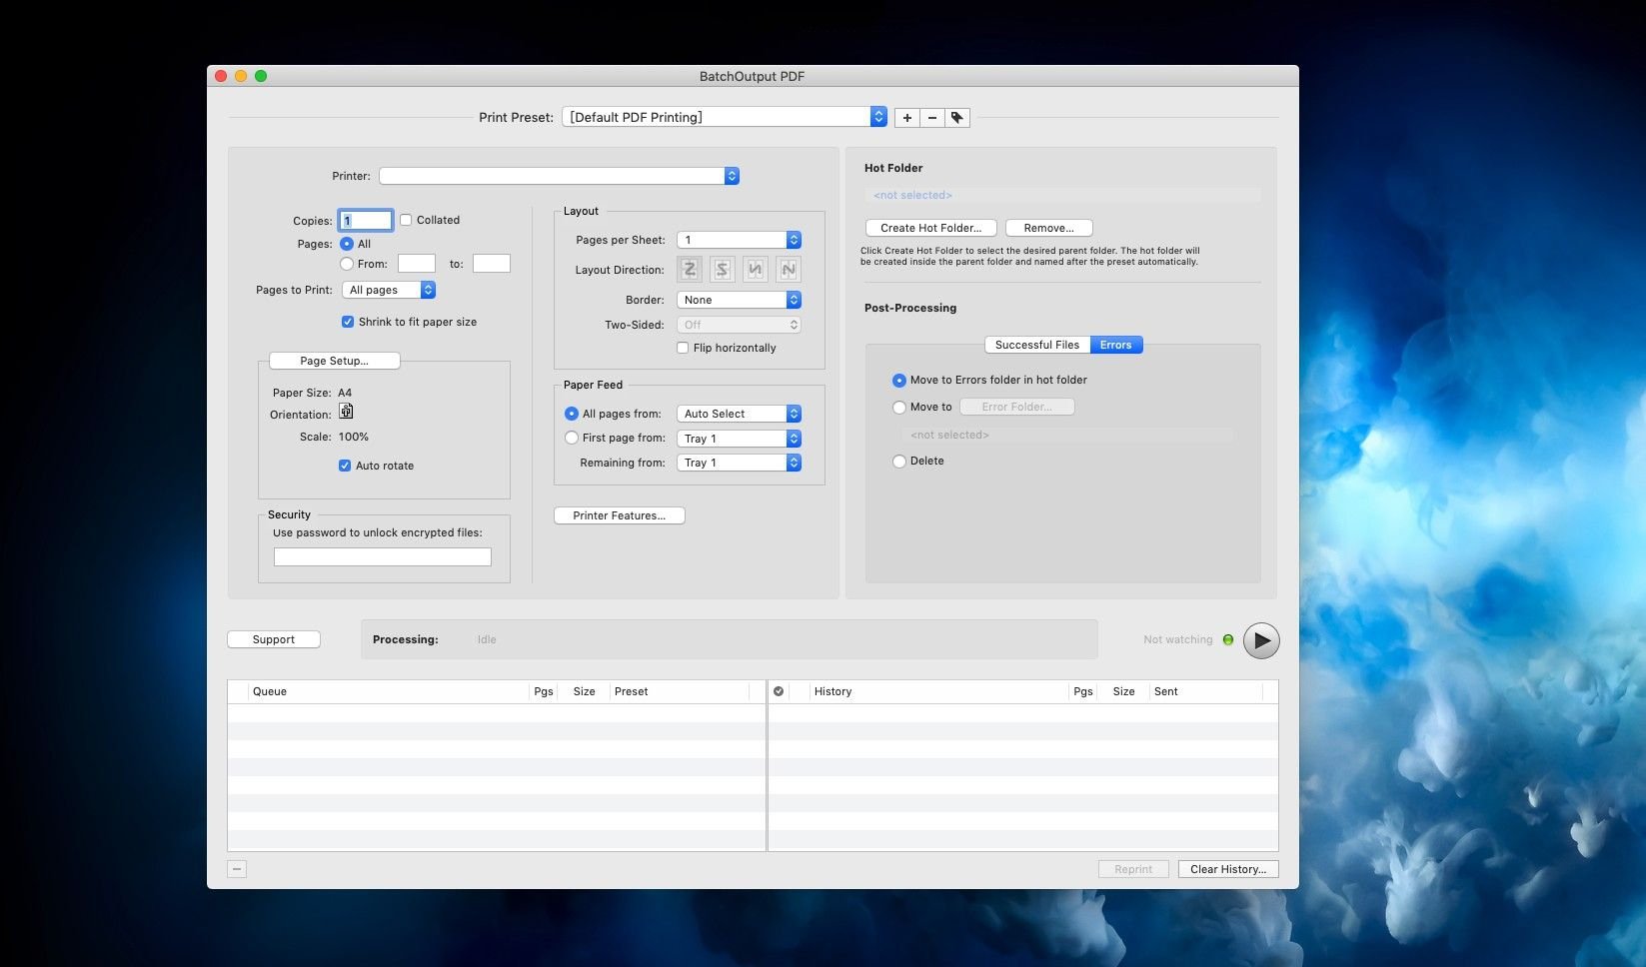Start watching with the play button

(x=1261, y=640)
